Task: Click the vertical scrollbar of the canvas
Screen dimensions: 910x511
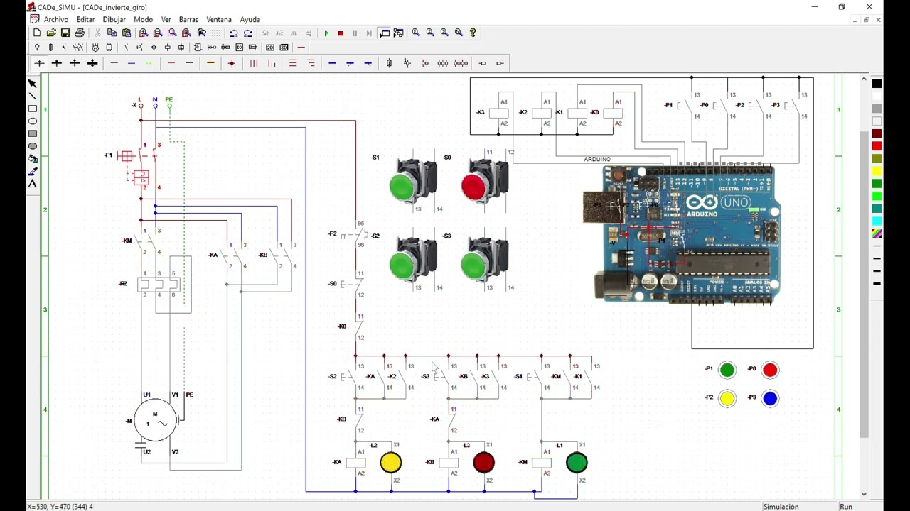Action: [x=864, y=284]
